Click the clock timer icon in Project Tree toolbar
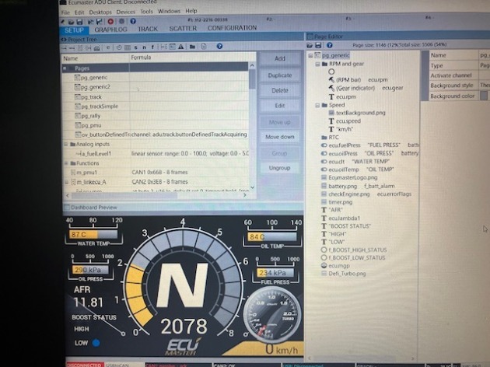Viewport: 490px width, 367px height. (119, 47)
